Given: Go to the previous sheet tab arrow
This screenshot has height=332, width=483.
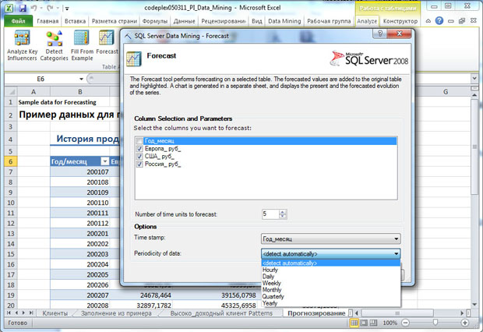Looking at the screenshot, I should (x=16, y=313).
